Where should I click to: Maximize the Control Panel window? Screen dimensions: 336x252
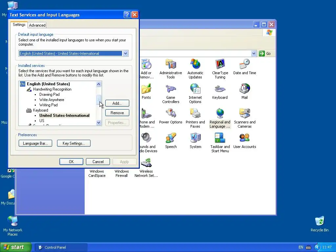[x=264, y=24]
